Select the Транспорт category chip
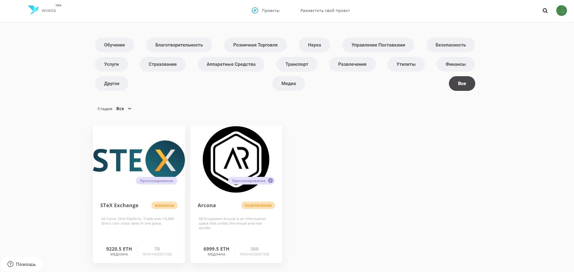Viewport: 574px width, 272px height. point(297,64)
